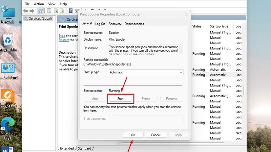The height and width of the screenshot is (152, 271).
Task: Click the Back arrow toolbar icon
Action: click(26, 11)
